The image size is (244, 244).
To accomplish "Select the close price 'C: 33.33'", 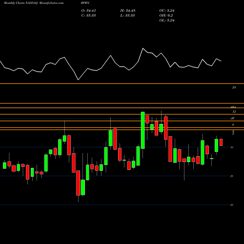I will 88,16.
